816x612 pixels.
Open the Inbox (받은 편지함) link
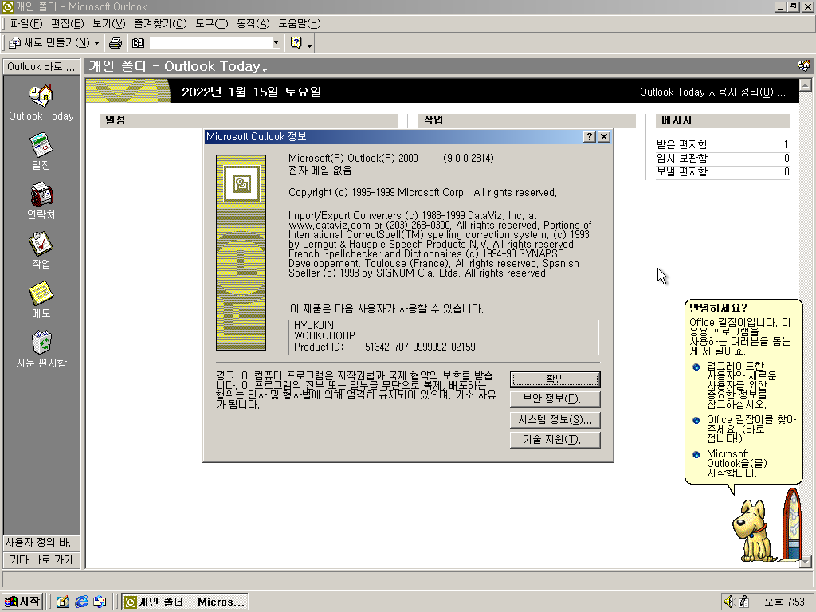point(682,144)
